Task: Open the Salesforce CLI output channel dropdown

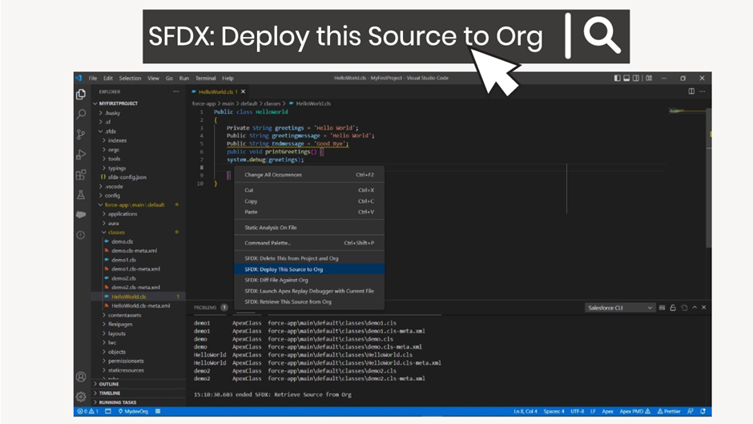Action: tap(620, 308)
